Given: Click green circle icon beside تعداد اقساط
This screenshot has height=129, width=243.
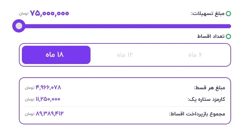Looking at the screenshot, I should (x=228, y=36).
